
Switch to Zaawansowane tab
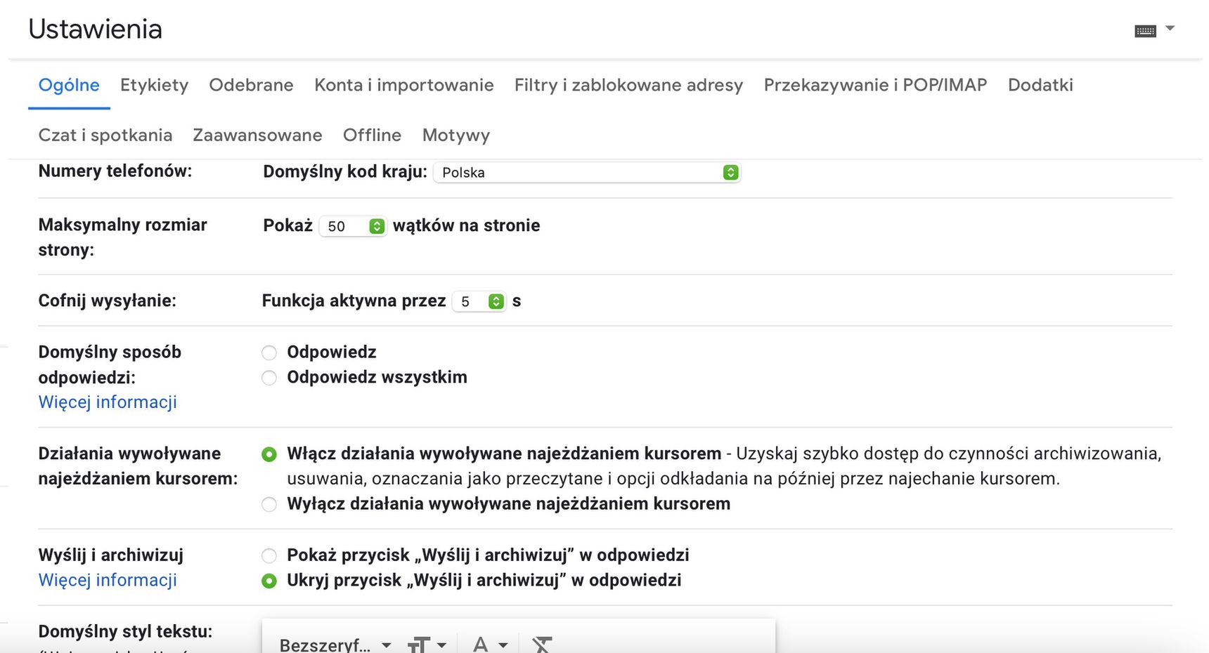click(x=258, y=135)
